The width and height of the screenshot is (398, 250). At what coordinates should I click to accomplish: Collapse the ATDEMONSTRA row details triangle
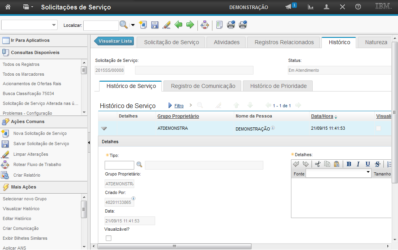pos(104,129)
